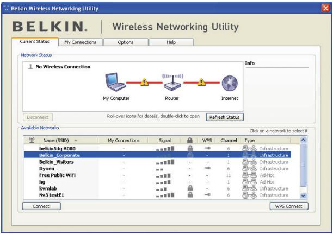Click infrastructure type icon on belkin54g A000 row
333x234 pixels.
point(249,148)
